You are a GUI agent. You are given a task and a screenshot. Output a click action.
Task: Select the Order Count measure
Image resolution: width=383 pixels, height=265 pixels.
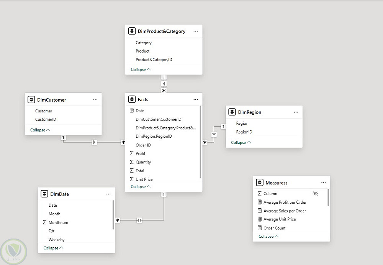(x=274, y=228)
